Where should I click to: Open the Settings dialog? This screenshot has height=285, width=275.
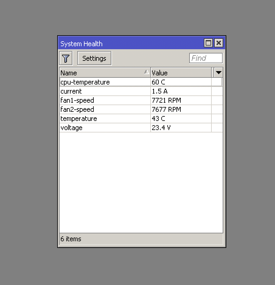[x=94, y=58]
